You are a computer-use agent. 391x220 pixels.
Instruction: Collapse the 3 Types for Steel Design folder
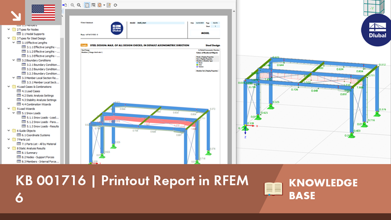[9, 38]
